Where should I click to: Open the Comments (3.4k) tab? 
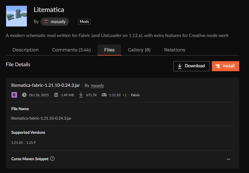pyautogui.click(x=71, y=50)
